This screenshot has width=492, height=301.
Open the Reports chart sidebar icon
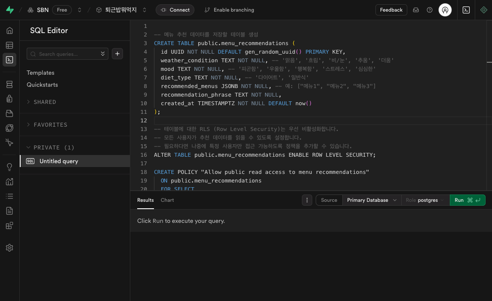point(9,182)
